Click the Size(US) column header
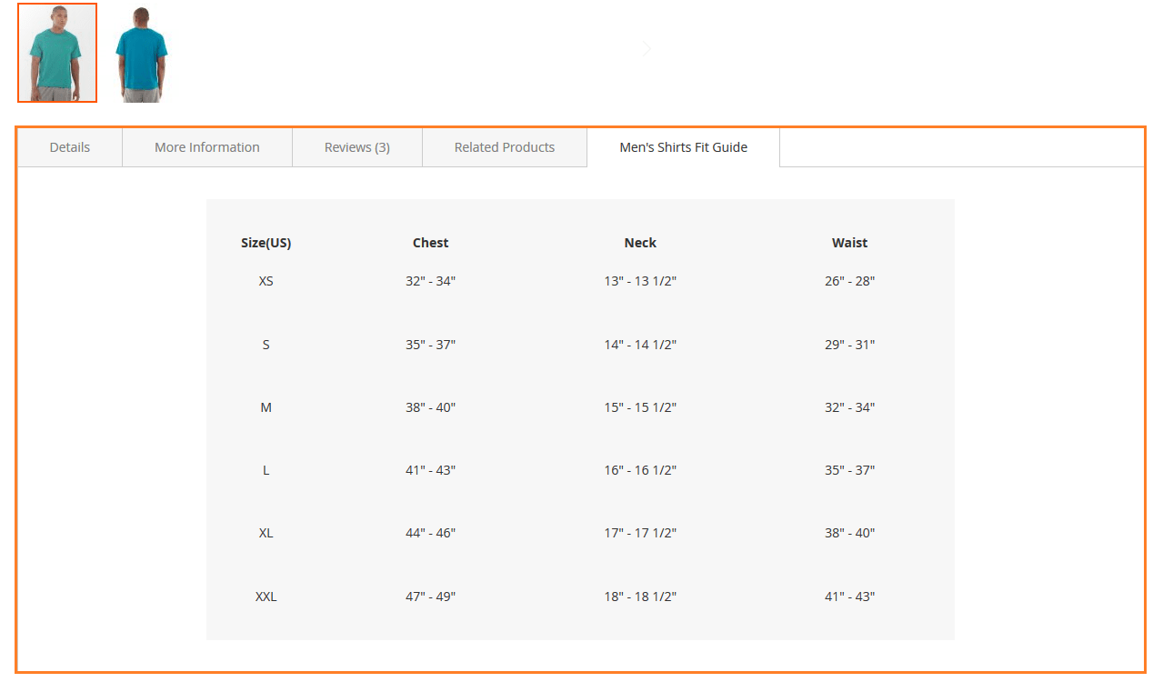Viewport: 1163px width, 682px height. (x=266, y=243)
